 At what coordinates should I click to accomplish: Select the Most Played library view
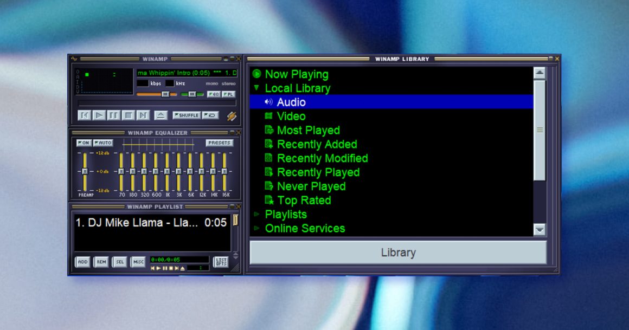(308, 130)
